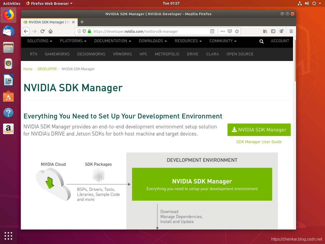Open page actions three-dot menu
Screen dimensions: 325x244
coord(223,31)
